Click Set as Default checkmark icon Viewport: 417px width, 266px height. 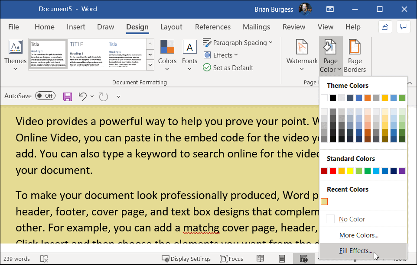coord(207,67)
